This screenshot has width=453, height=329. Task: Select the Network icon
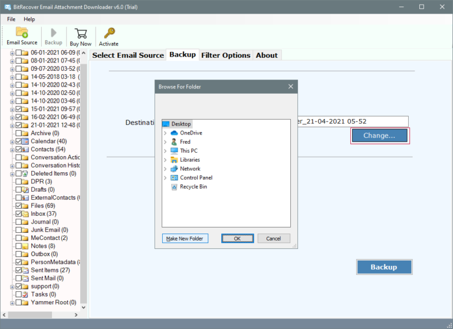[x=174, y=169]
